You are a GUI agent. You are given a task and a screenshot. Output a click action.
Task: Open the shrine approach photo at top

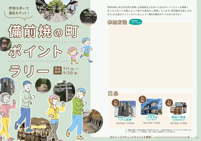[x=57, y=10]
